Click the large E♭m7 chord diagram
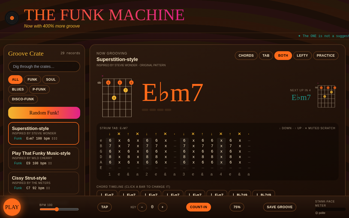 point(116,96)
